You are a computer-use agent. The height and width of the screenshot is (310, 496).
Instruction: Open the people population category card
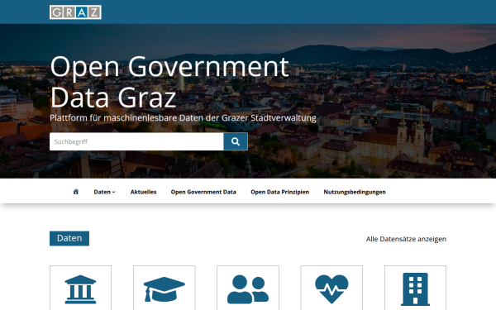pyautogui.click(x=248, y=288)
